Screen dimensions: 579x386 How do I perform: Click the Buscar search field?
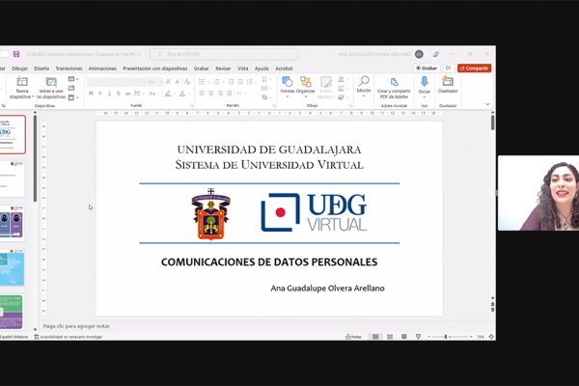[224, 54]
